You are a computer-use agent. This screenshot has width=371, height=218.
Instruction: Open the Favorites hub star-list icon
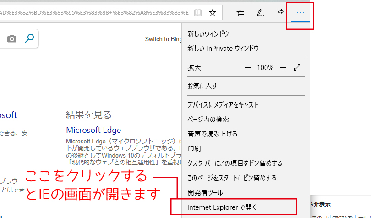240,12
